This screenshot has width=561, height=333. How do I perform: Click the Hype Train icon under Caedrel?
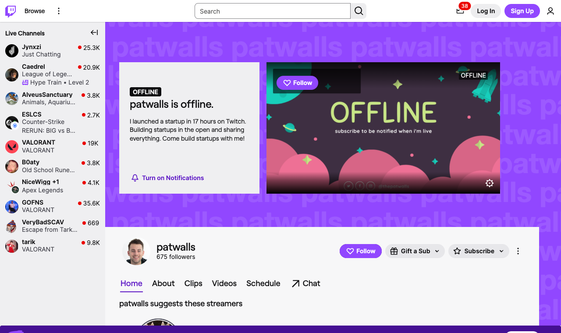tap(25, 82)
